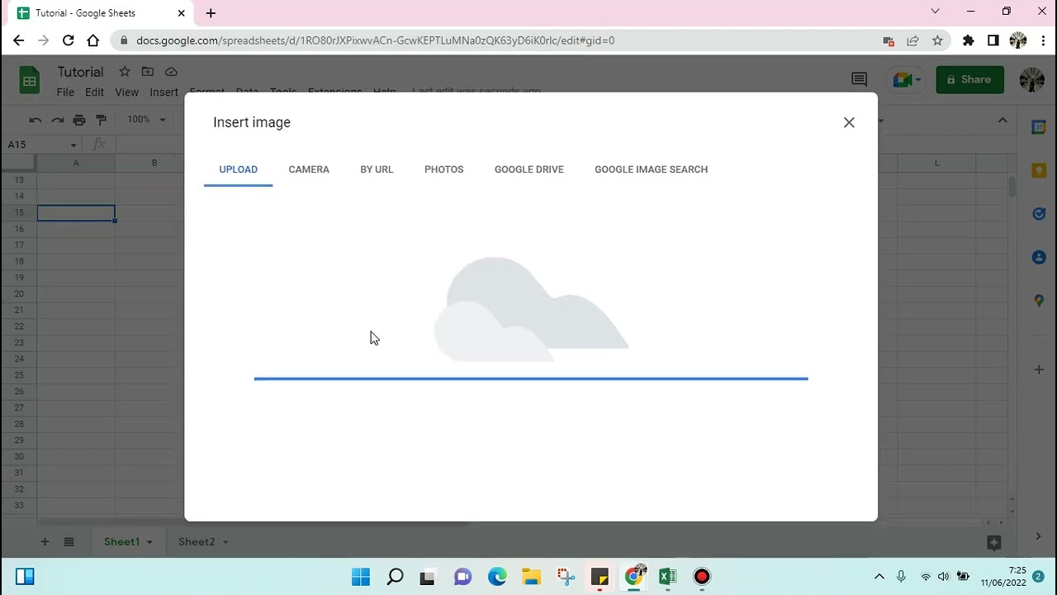
Task: Open comment history icon
Action: click(859, 79)
